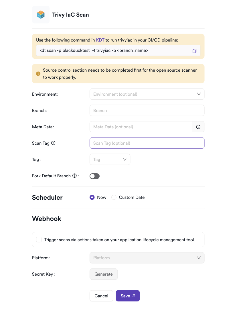Click the Save button
The height and width of the screenshot is (314, 237).
(x=128, y=296)
